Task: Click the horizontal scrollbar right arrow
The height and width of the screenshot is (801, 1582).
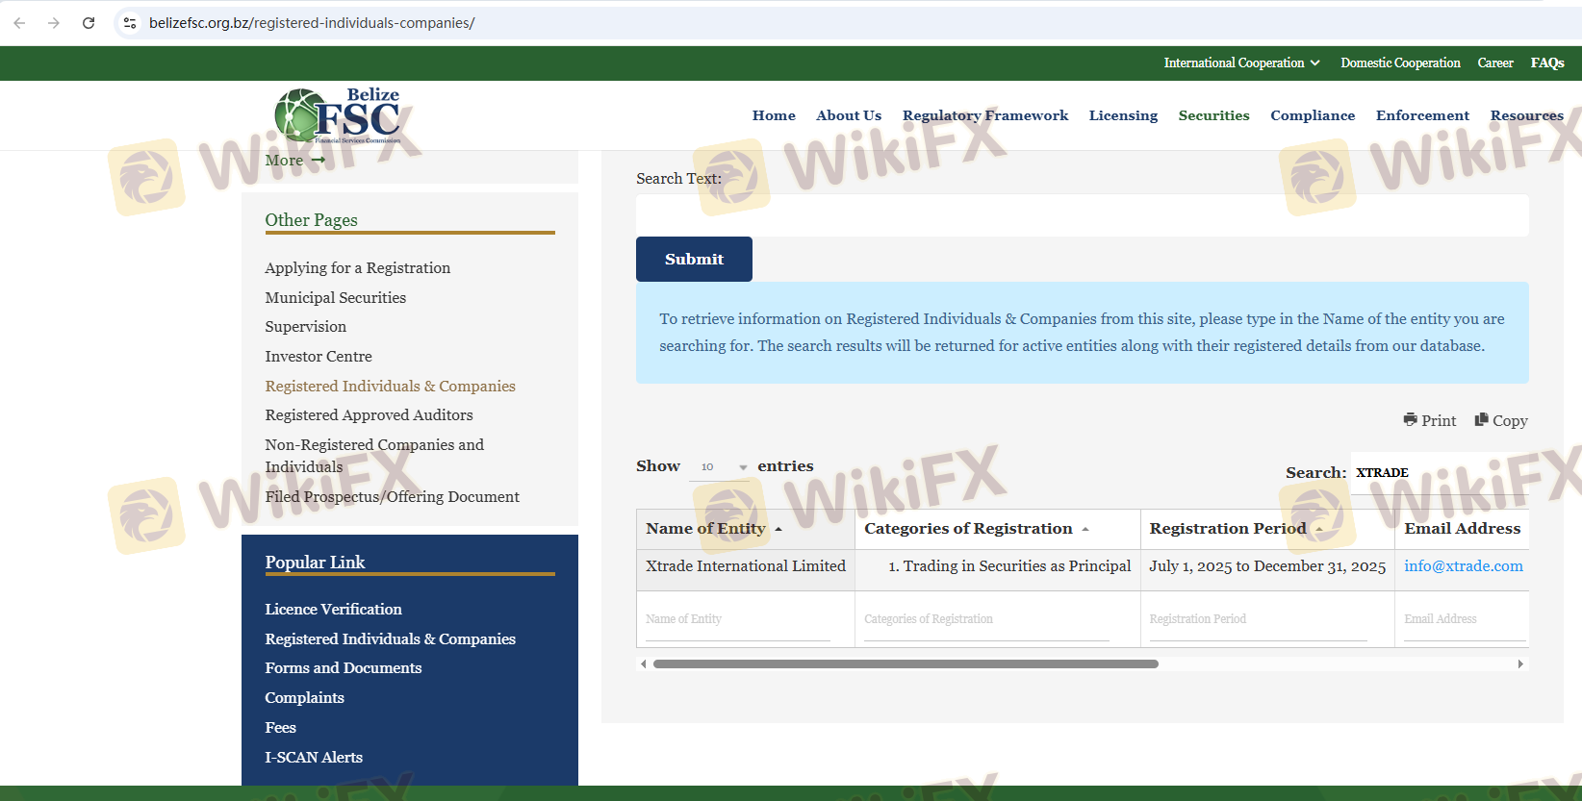Action: click(x=1520, y=663)
